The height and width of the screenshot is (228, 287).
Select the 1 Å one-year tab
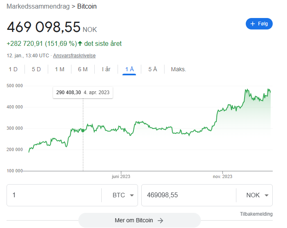(129, 69)
